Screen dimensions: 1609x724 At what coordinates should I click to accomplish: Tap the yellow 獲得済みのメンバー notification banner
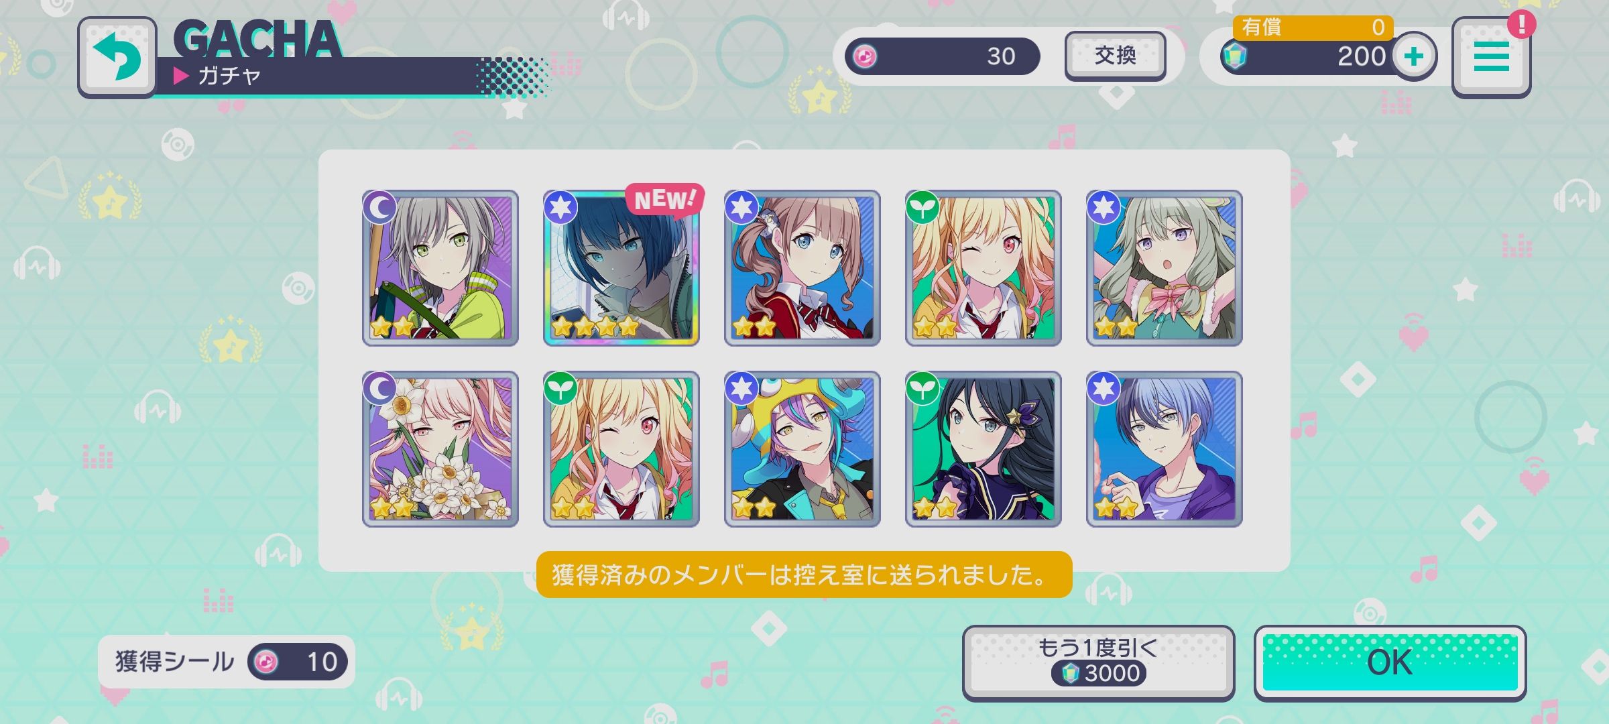click(804, 575)
